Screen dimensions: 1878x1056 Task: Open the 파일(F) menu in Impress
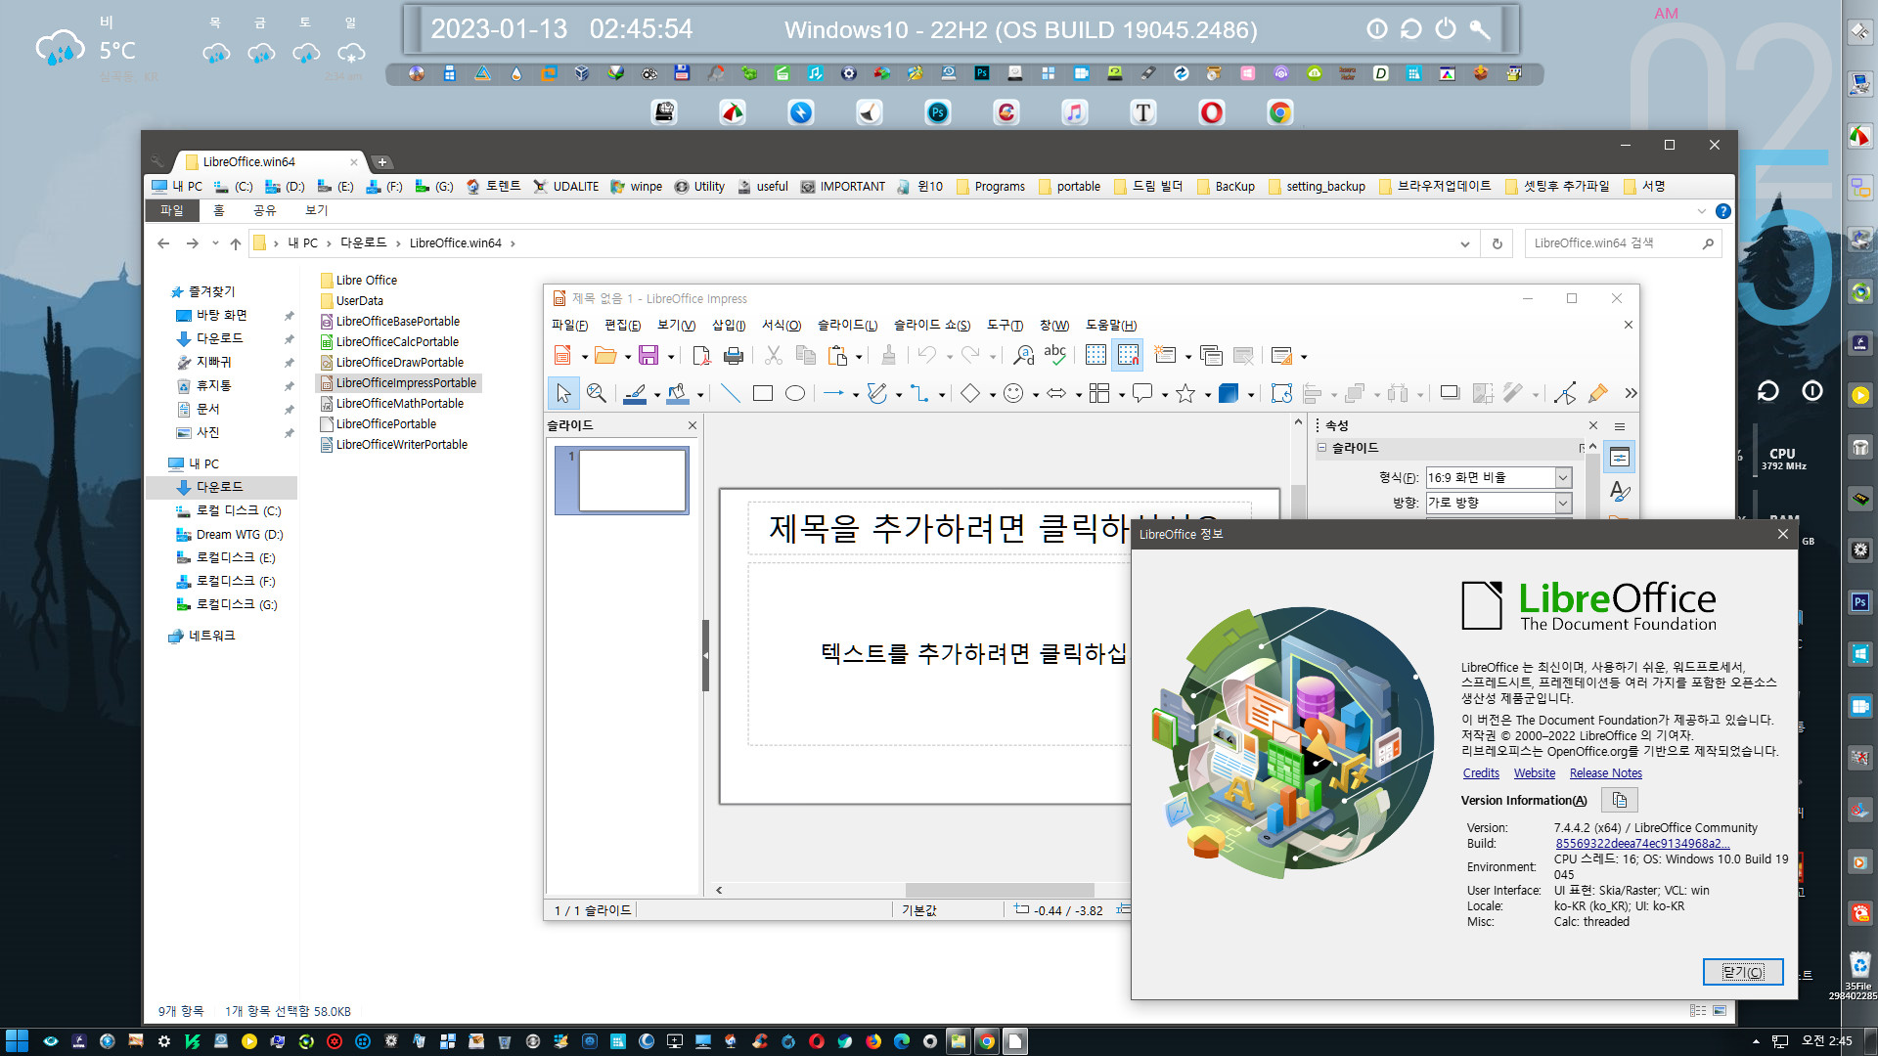tap(569, 326)
